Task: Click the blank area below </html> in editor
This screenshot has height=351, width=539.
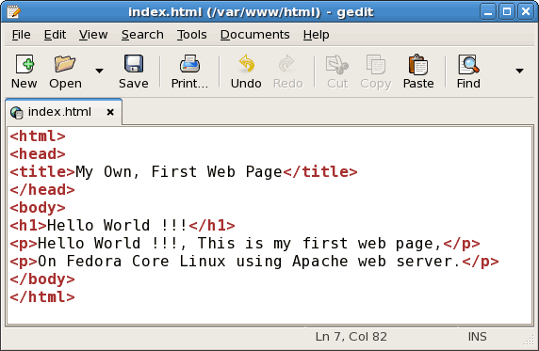Action: click(269, 314)
